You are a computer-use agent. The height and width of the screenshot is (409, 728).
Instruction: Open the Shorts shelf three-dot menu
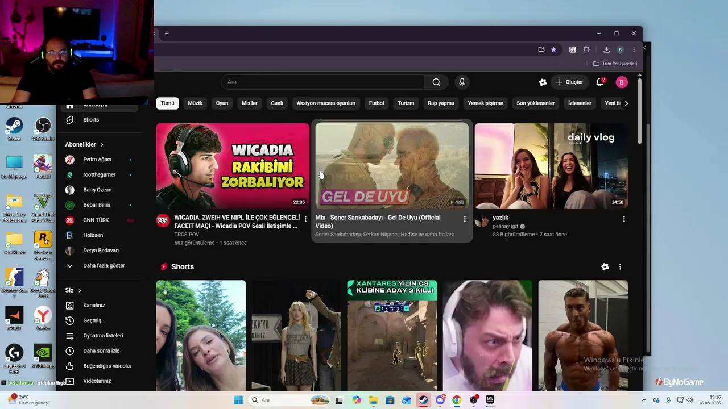[620, 267]
